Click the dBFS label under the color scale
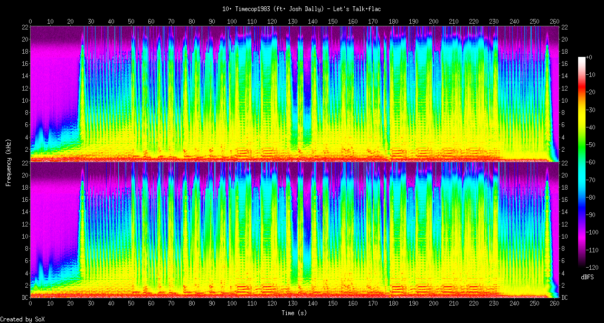604x323 pixels. pyautogui.click(x=587, y=277)
